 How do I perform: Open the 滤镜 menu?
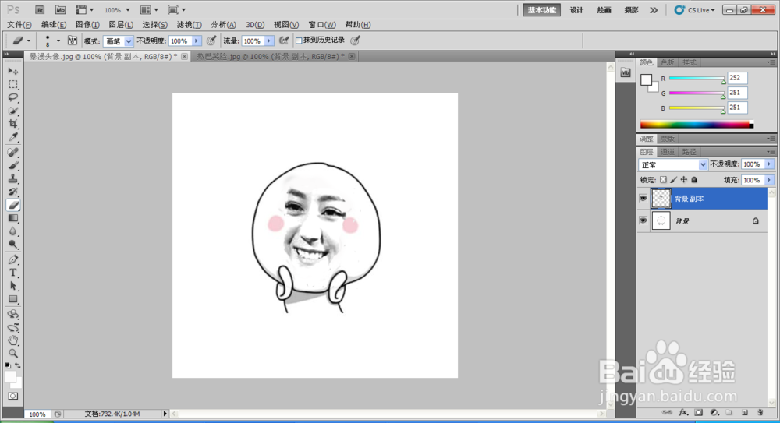coord(189,25)
